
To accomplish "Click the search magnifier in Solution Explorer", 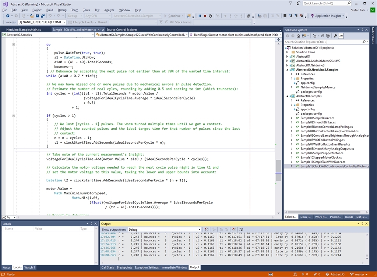I will (364, 42).
